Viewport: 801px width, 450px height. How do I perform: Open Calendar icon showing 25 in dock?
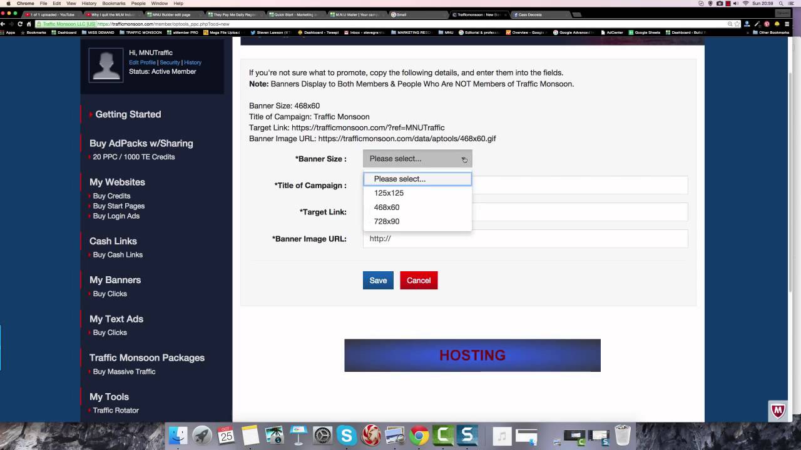(x=226, y=435)
